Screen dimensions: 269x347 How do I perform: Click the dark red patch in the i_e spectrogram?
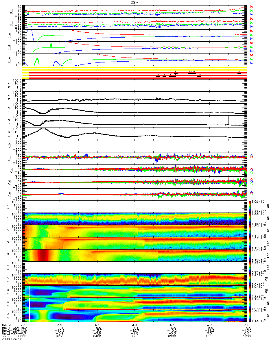(43, 256)
